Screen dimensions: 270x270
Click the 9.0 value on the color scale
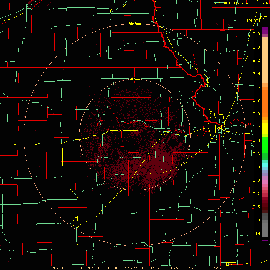pos(256,47)
